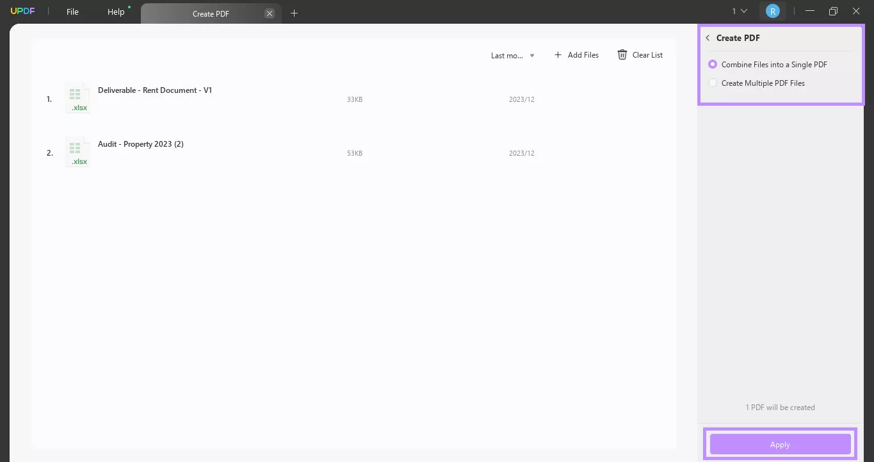Click the plus icon beside Add Files
Screen dimensions: 874x462
click(x=558, y=54)
